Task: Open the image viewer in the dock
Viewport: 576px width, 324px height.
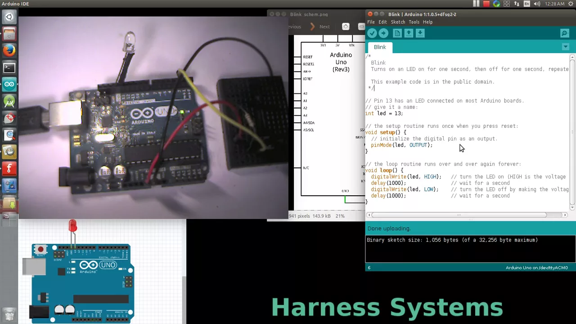Action: [9, 152]
